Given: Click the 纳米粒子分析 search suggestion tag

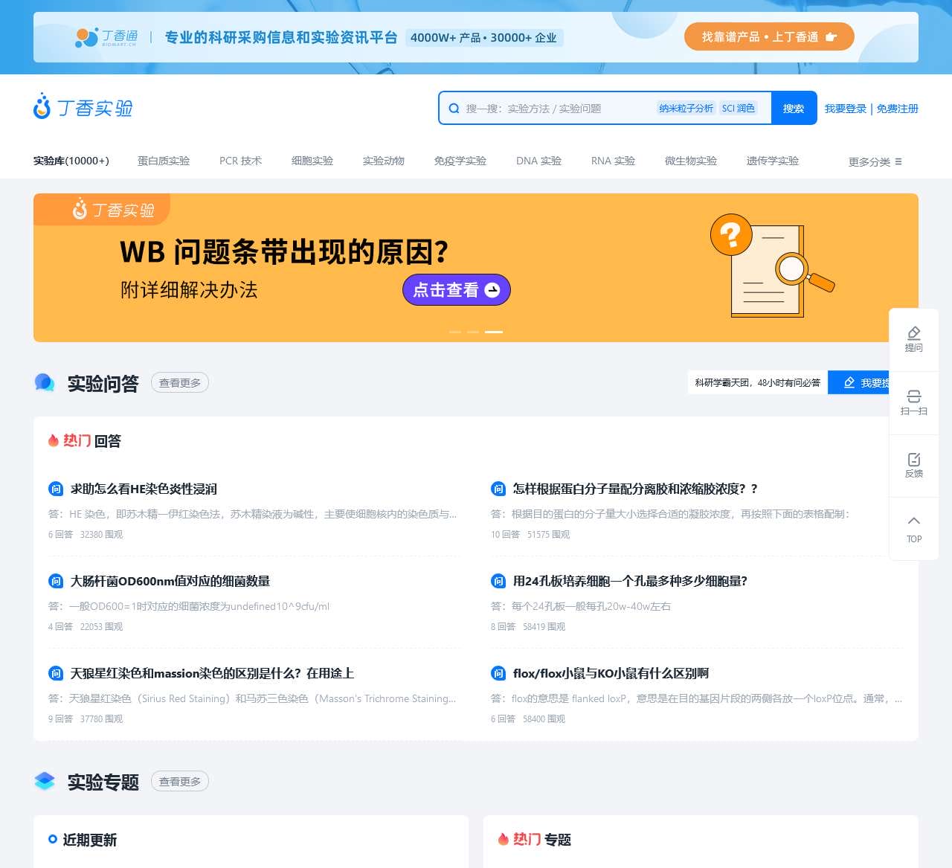Looking at the screenshot, I should coord(686,109).
